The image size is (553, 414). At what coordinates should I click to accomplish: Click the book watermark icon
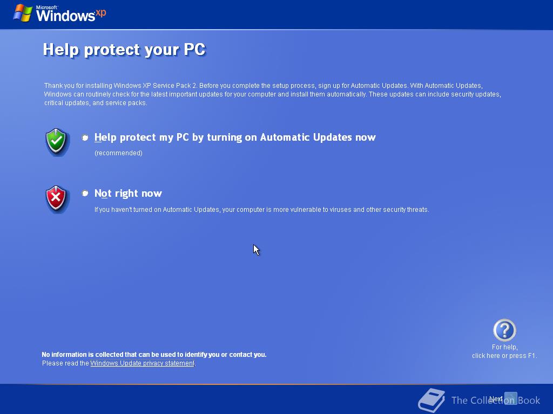[x=431, y=401]
